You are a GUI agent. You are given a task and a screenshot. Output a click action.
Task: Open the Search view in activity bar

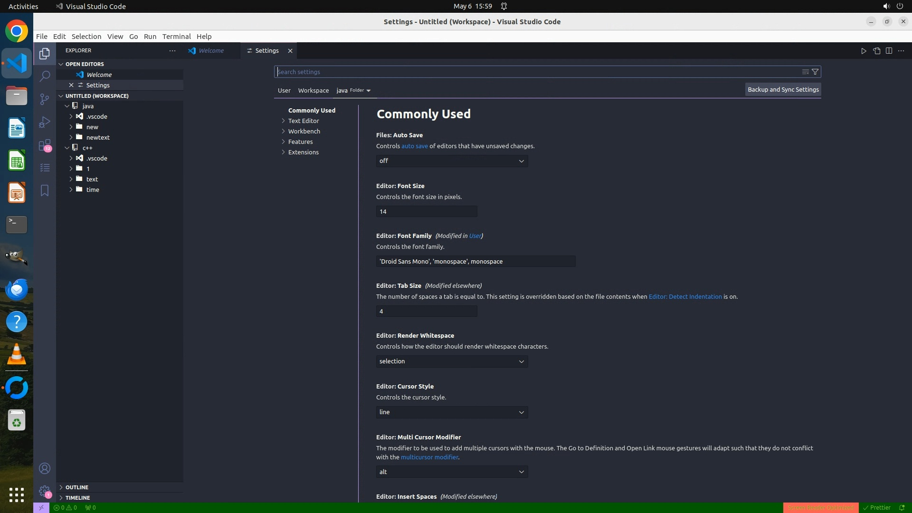tap(45, 76)
